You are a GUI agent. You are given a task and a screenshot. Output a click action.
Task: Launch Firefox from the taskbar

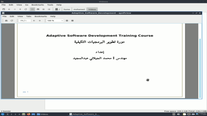point(28,114)
